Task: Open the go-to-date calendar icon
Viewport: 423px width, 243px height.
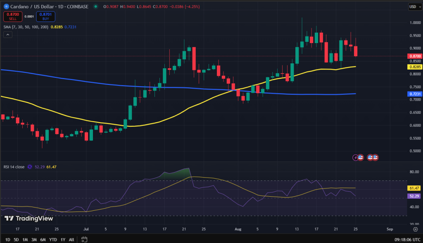Action: pyautogui.click(x=84, y=239)
